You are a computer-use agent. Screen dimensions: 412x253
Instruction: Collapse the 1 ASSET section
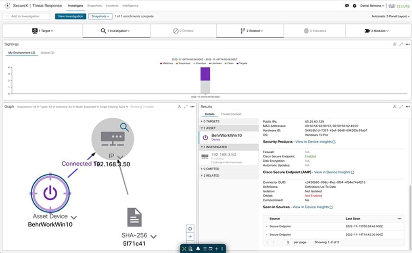coord(229,128)
